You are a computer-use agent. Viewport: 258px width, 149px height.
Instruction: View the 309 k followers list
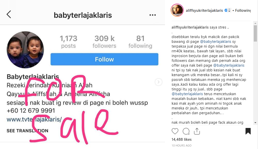point(104,42)
